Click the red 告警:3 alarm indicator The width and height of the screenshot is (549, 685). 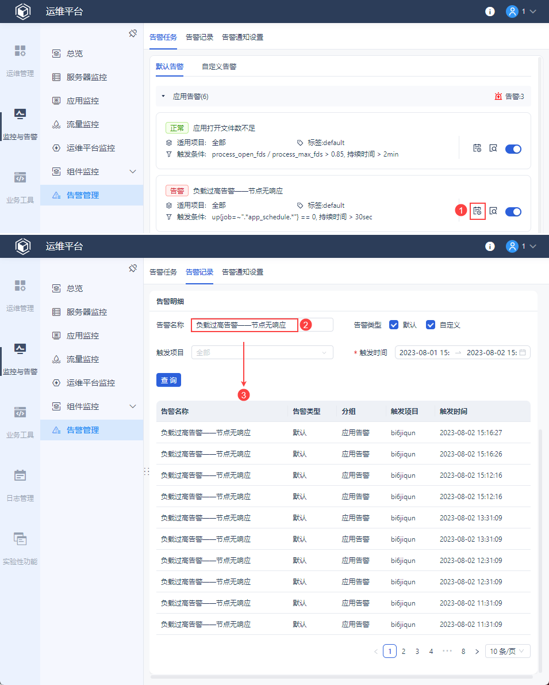[x=509, y=96]
